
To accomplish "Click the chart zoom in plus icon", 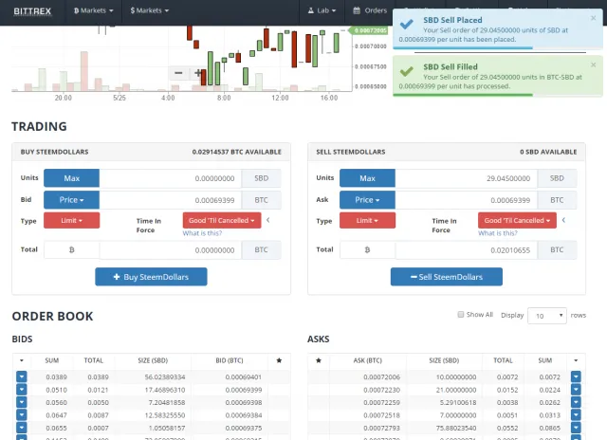I will tap(197, 73).
